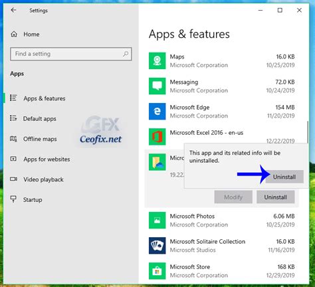Select the Default apps sidebar icon

[x=13, y=118]
